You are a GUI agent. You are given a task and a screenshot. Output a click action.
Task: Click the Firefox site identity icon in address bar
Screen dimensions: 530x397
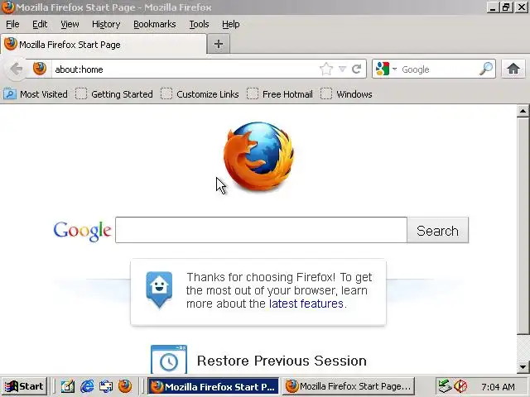[40, 69]
